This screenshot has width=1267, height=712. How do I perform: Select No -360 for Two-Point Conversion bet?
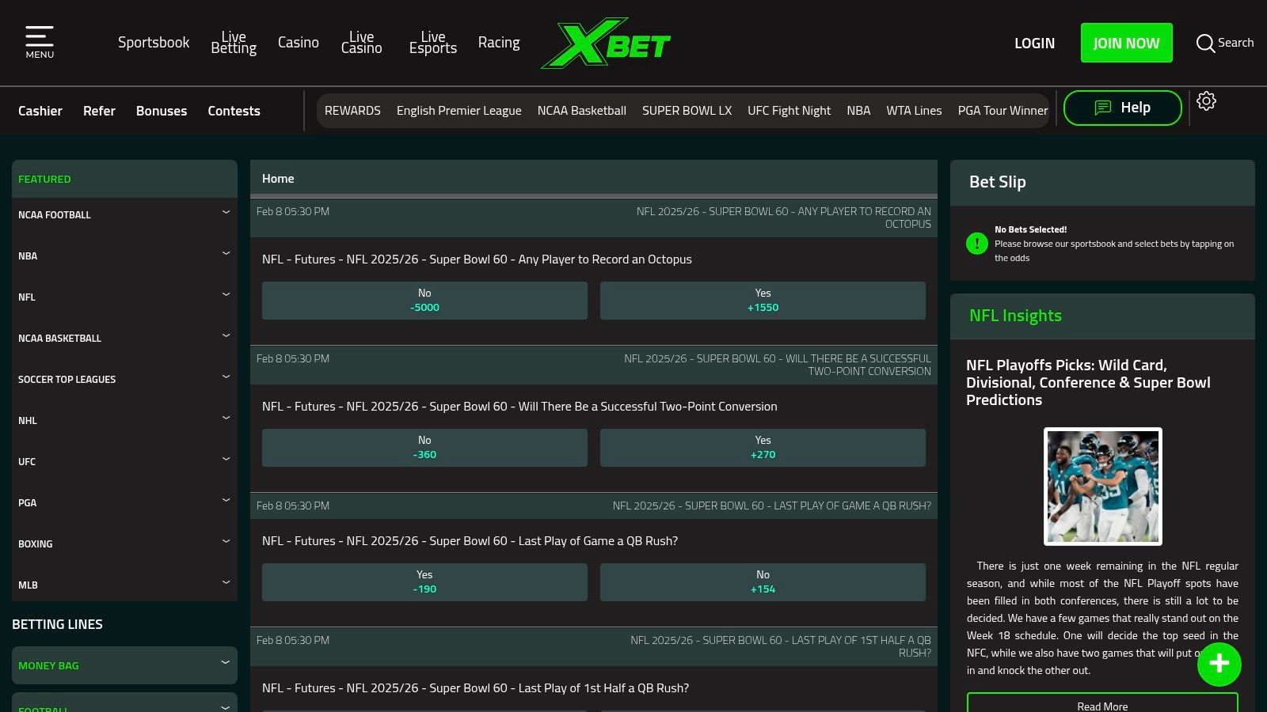point(424,447)
